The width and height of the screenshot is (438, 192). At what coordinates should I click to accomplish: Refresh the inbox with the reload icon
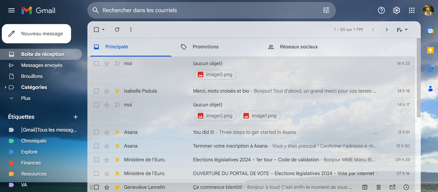coord(117,30)
